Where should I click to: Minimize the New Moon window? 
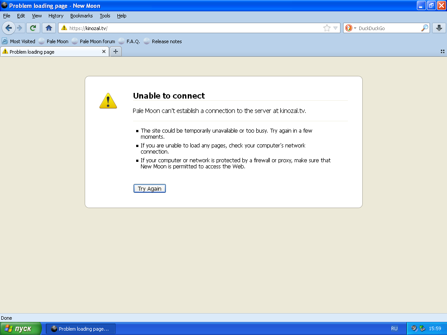point(421,5)
